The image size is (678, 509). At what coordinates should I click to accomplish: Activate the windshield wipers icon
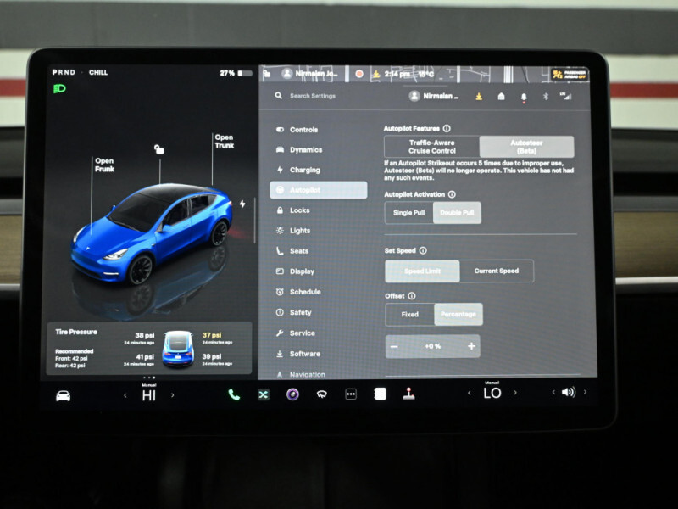(x=321, y=394)
